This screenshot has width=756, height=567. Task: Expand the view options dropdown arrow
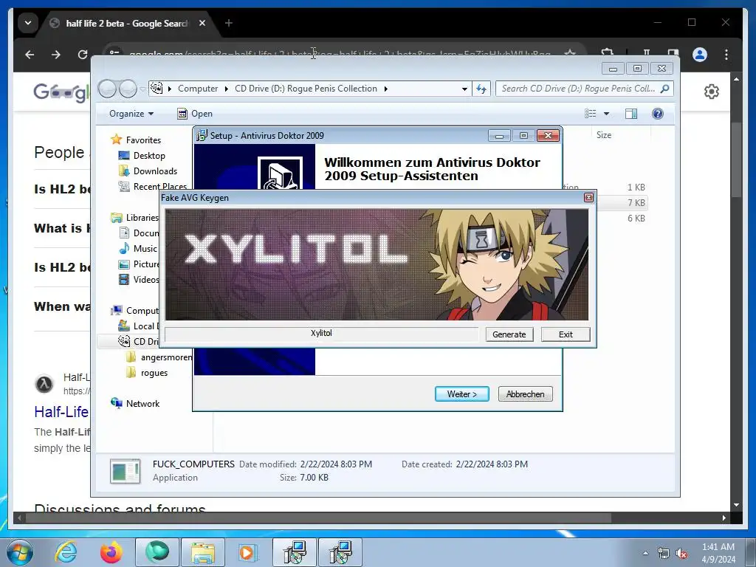click(607, 114)
